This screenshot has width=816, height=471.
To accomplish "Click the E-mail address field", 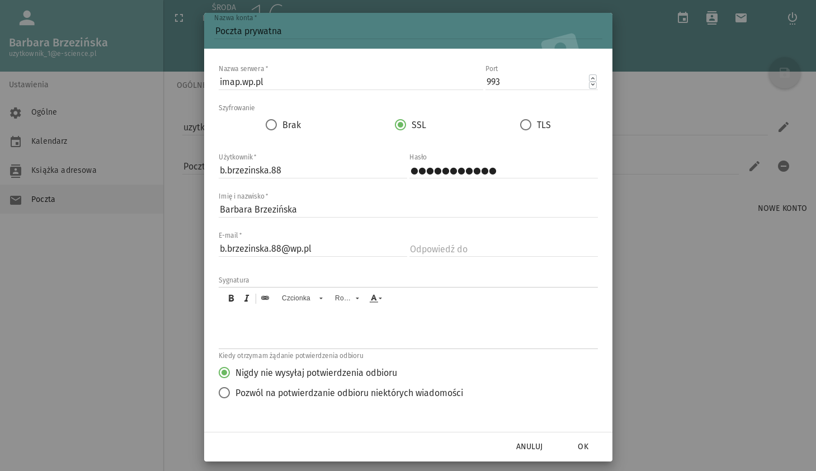I will (x=313, y=248).
